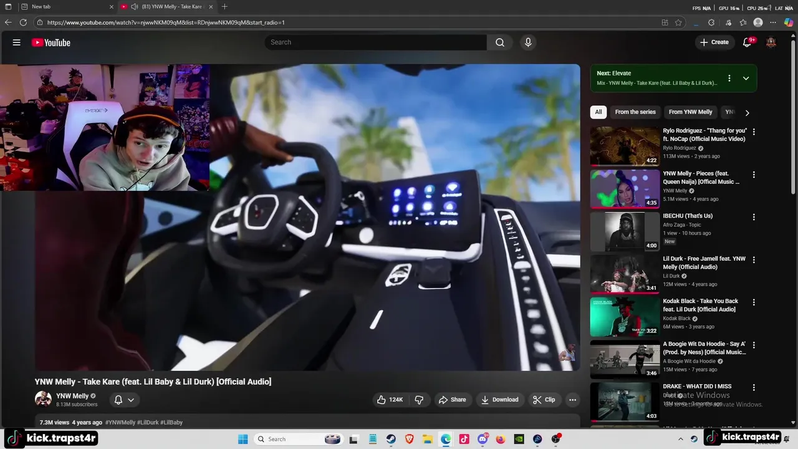Screen dimensions: 798x449
Task: Open YNW Melly channel avatar
Action: point(43,399)
